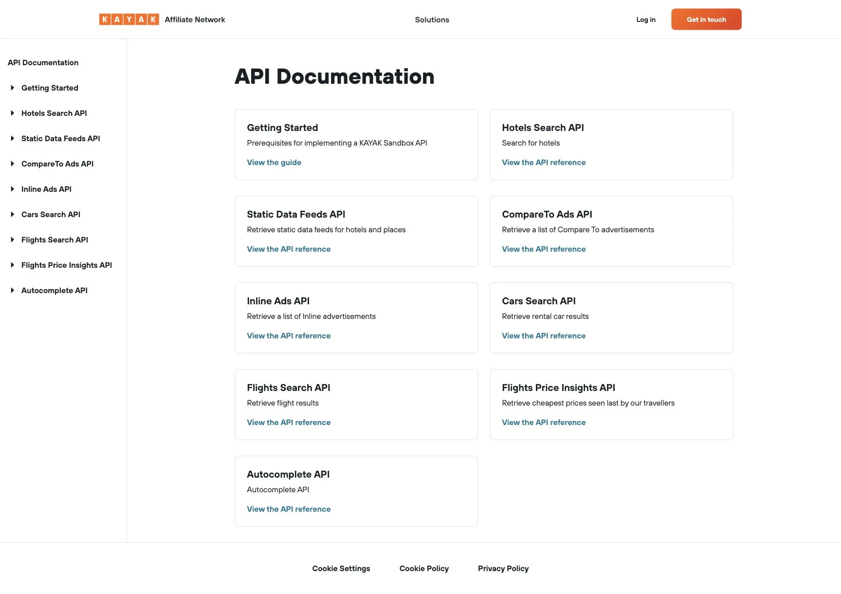The width and height of the screenshot is (841, 594).
Task: Expand Flights Search API sidebar arrow
Action: (x=13, y=240)
